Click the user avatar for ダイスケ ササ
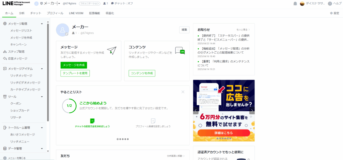 302,3
